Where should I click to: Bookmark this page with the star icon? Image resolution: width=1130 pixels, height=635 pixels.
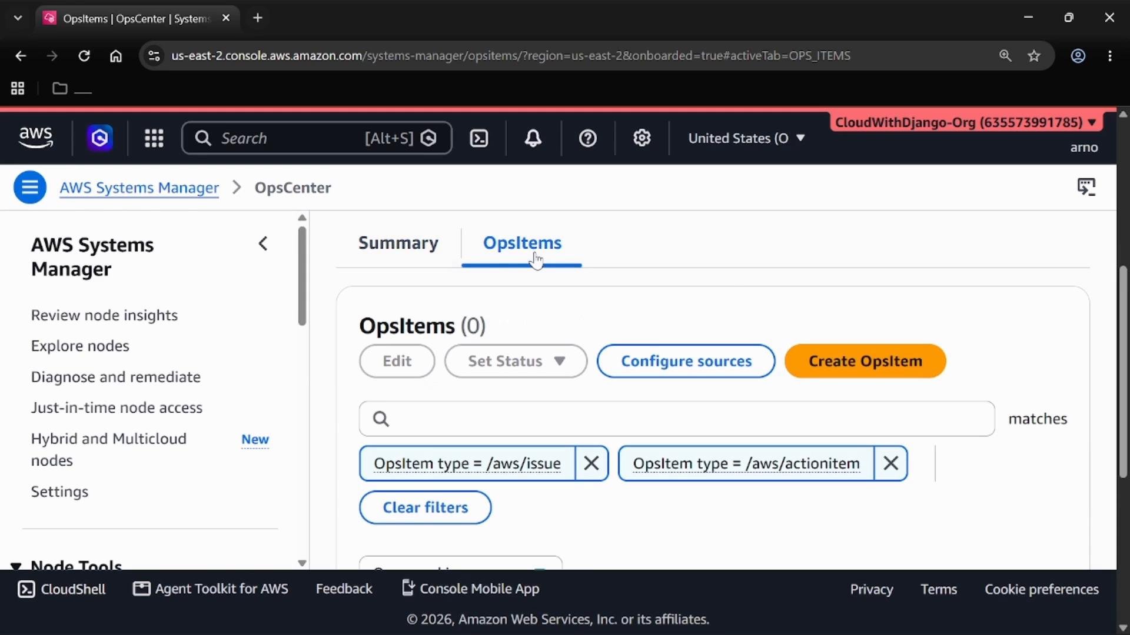pos(1034,56)
